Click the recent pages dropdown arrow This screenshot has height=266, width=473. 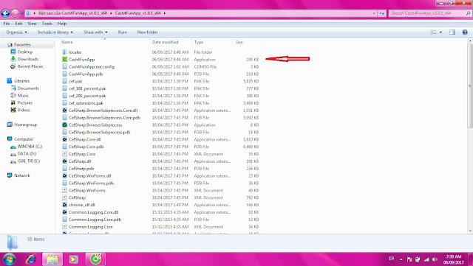click(x=22, y=13)
